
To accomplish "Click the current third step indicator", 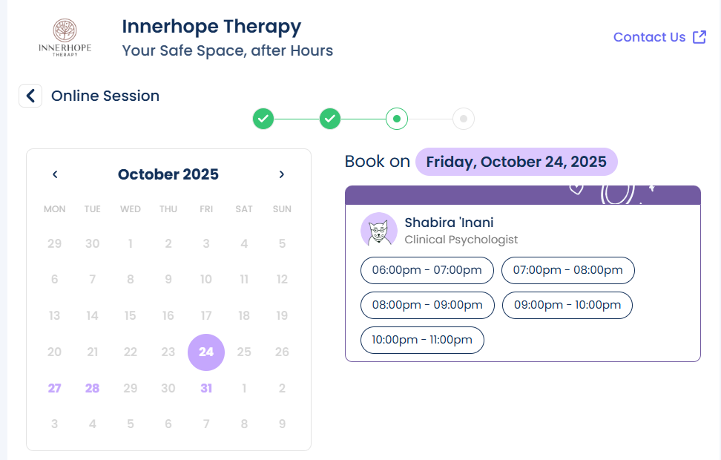I will click(397, 118).
